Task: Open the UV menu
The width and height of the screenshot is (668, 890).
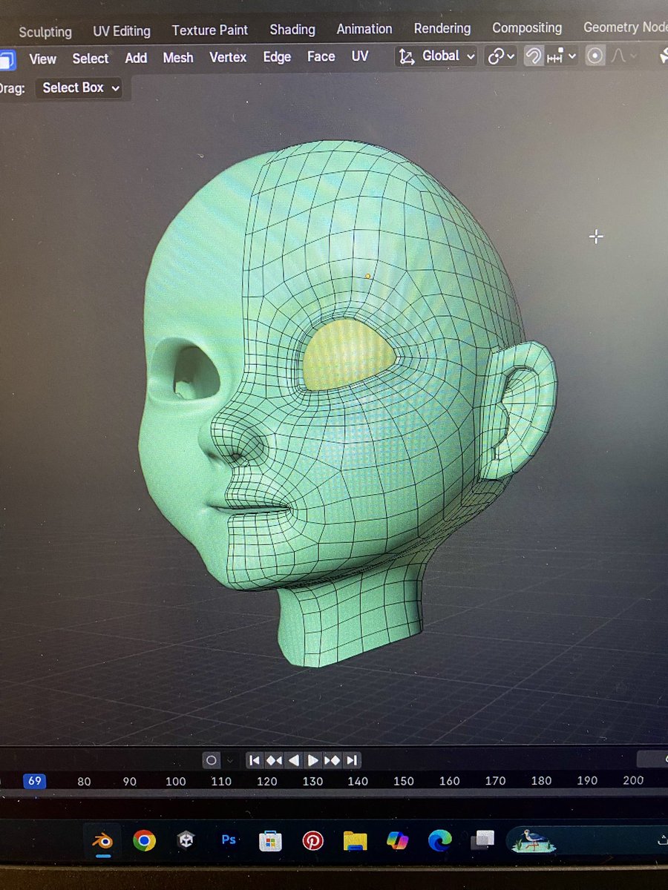Action: click(360, 56)
